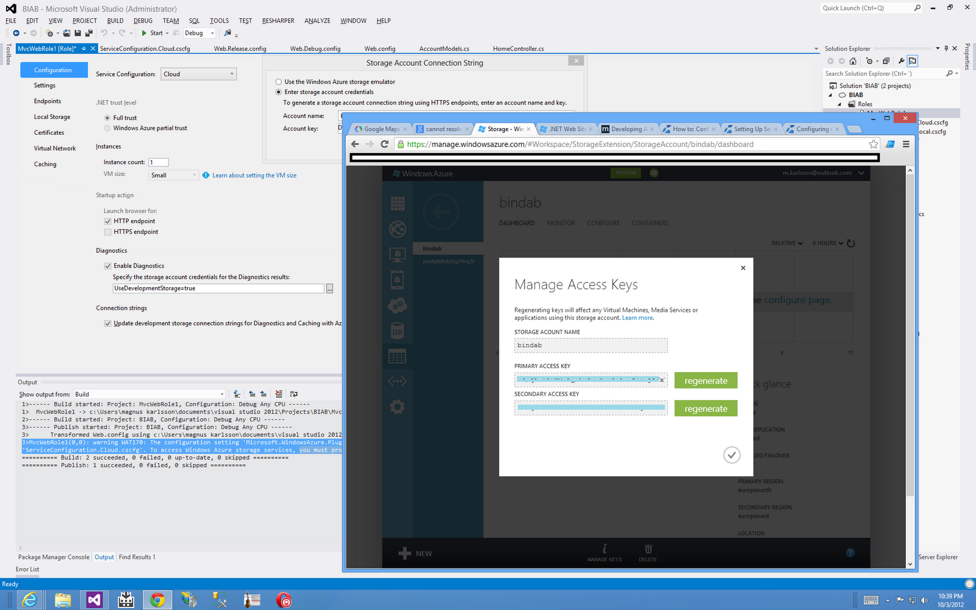Go to Next Message in Output toolbar
This screenshot has height=610, width=976.
pos(264,394)
